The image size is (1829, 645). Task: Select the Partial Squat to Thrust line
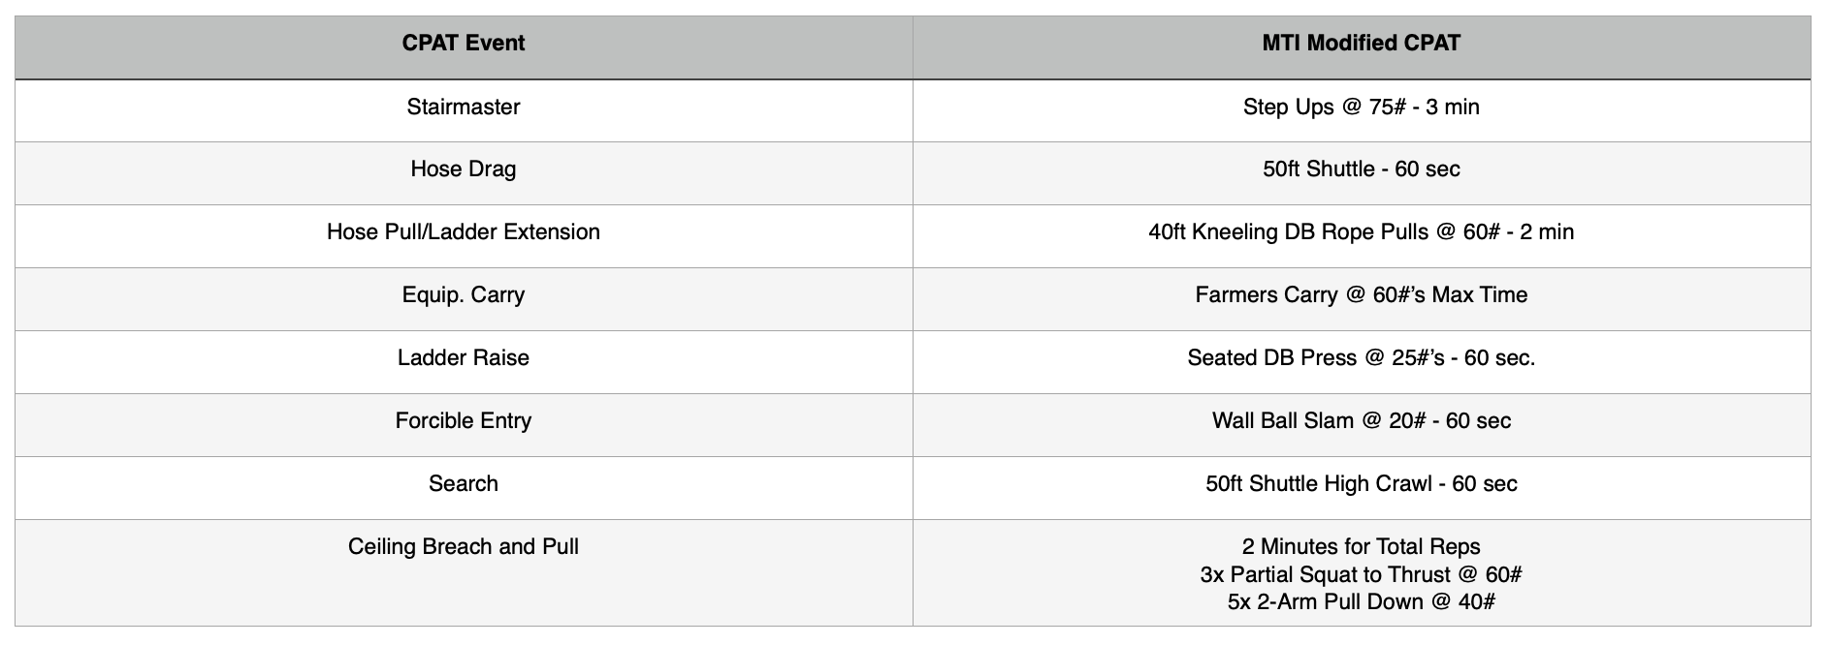tap(1361, 574)
